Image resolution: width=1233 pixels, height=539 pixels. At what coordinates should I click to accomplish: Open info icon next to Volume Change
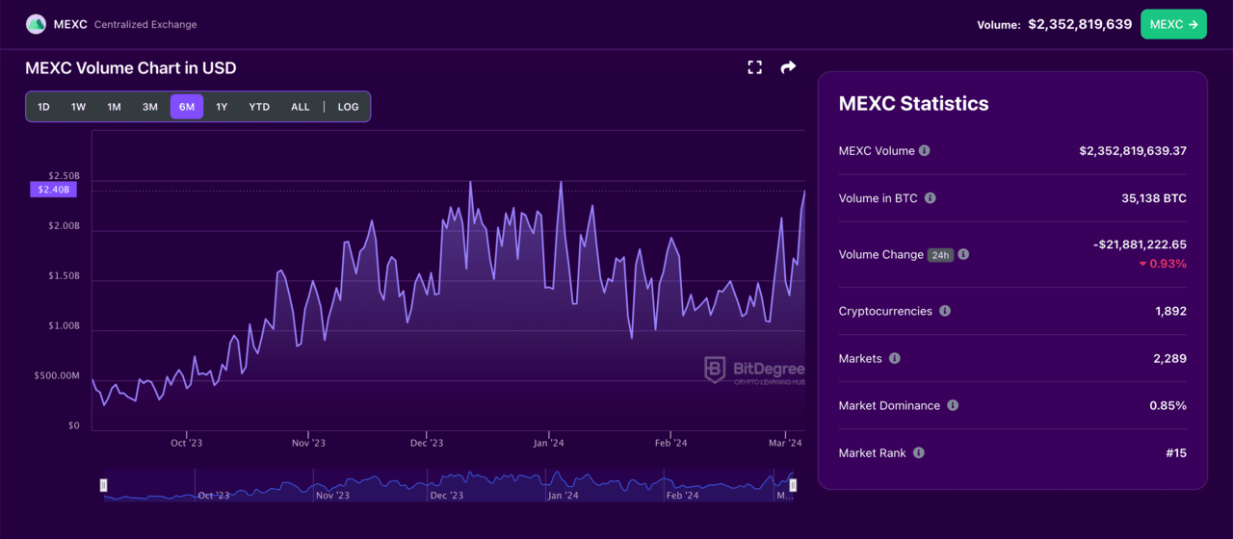(x=963, y=255)
